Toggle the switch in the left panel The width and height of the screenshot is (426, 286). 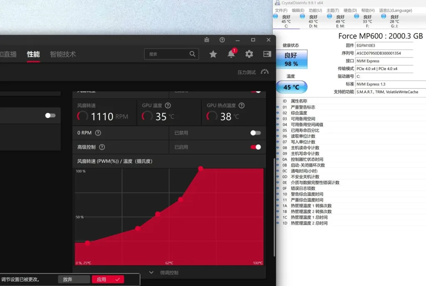pos(50,115)
